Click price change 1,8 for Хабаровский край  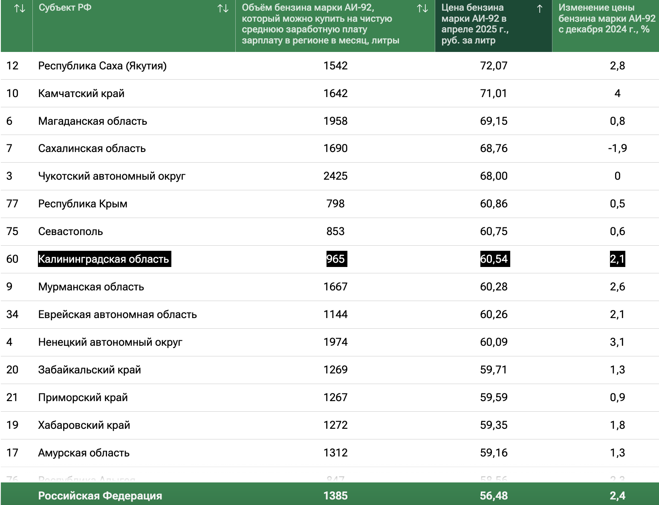(617, 425)
